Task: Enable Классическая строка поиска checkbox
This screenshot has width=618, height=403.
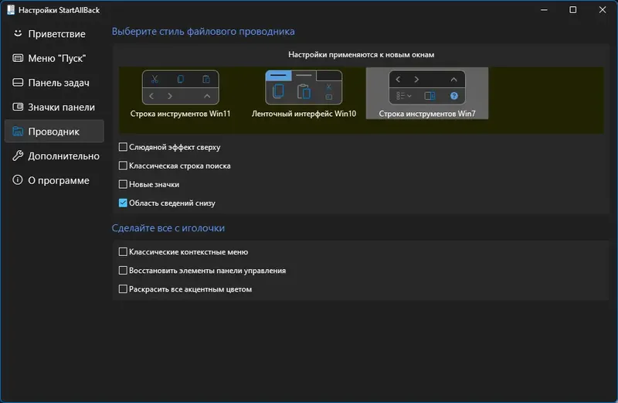Action: (123, 166)
